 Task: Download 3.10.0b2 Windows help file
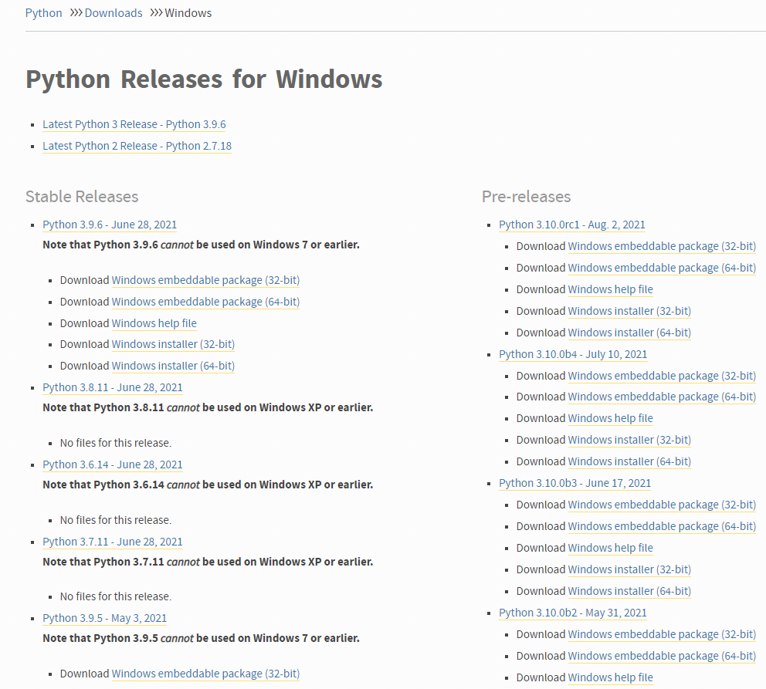611,677
